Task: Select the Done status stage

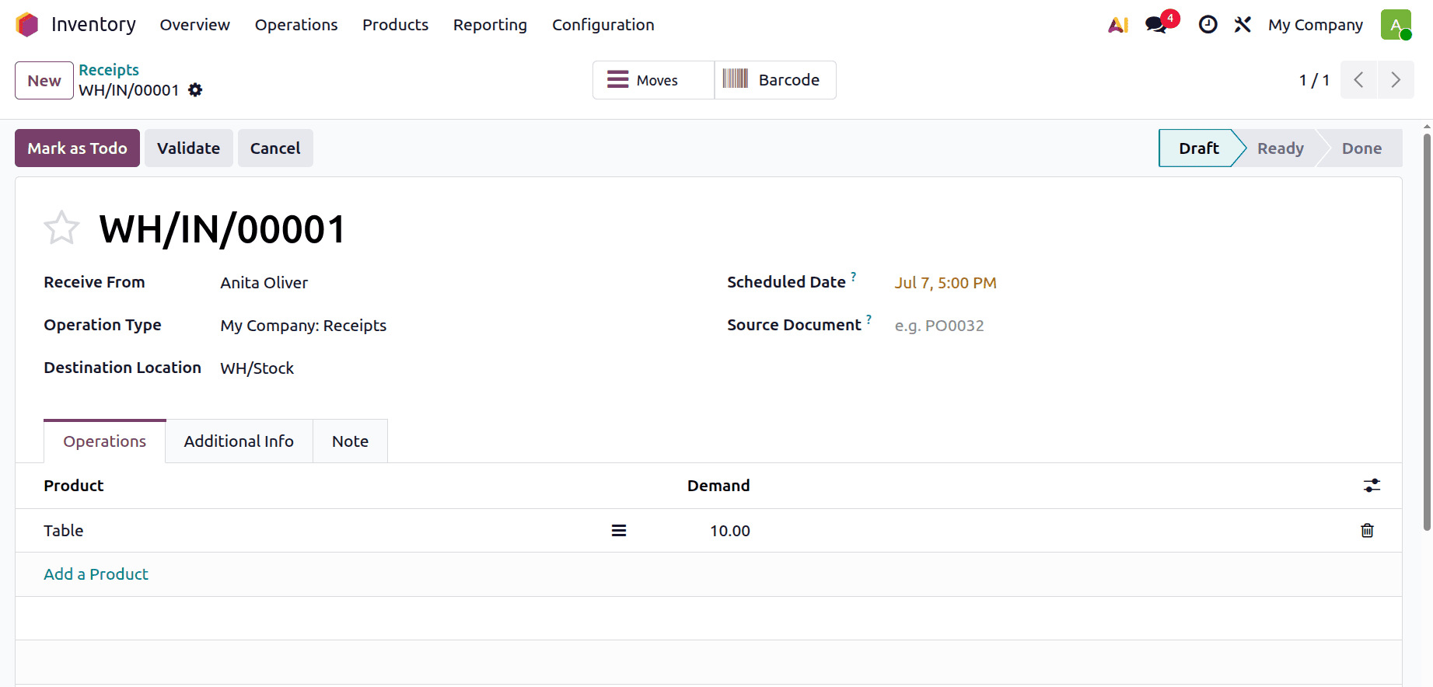Action: pyautogui.click(x=1361, y=148)
